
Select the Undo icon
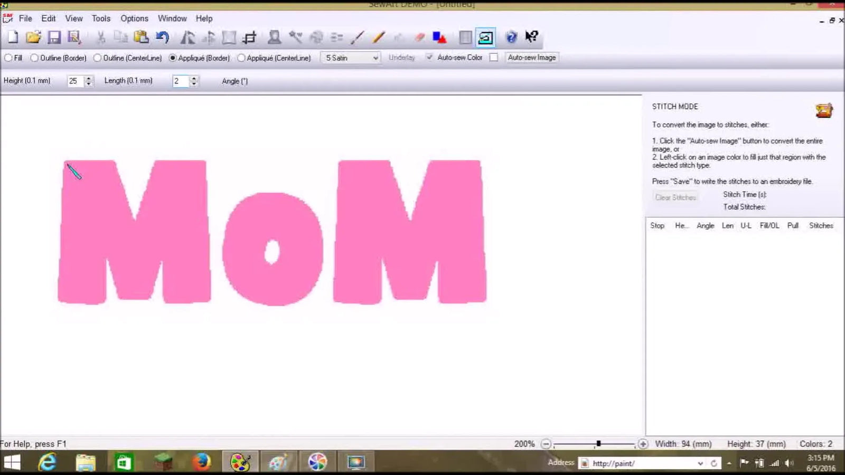pyautogui.click(x=161, y=37)
